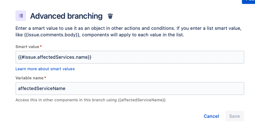Click the red asterisk beside Variable name
This screenshot has height=140, width=255.
[45, 78]
